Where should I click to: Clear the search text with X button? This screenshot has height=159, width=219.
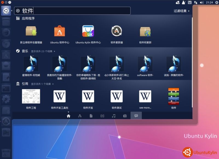(18, 11)
